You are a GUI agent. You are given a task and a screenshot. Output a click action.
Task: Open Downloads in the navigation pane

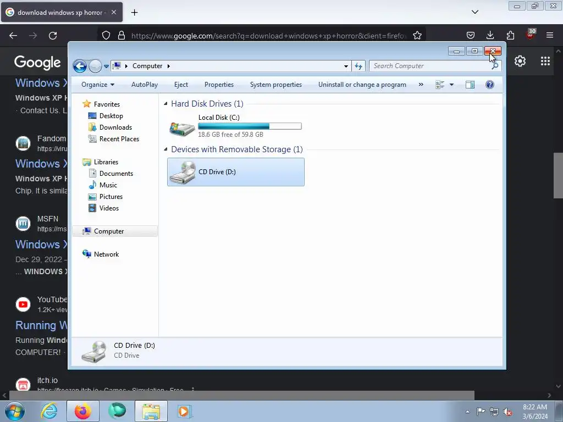pyautogui.click(x=115, y=127)
